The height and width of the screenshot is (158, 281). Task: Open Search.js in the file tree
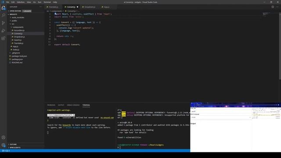[18, 40]
